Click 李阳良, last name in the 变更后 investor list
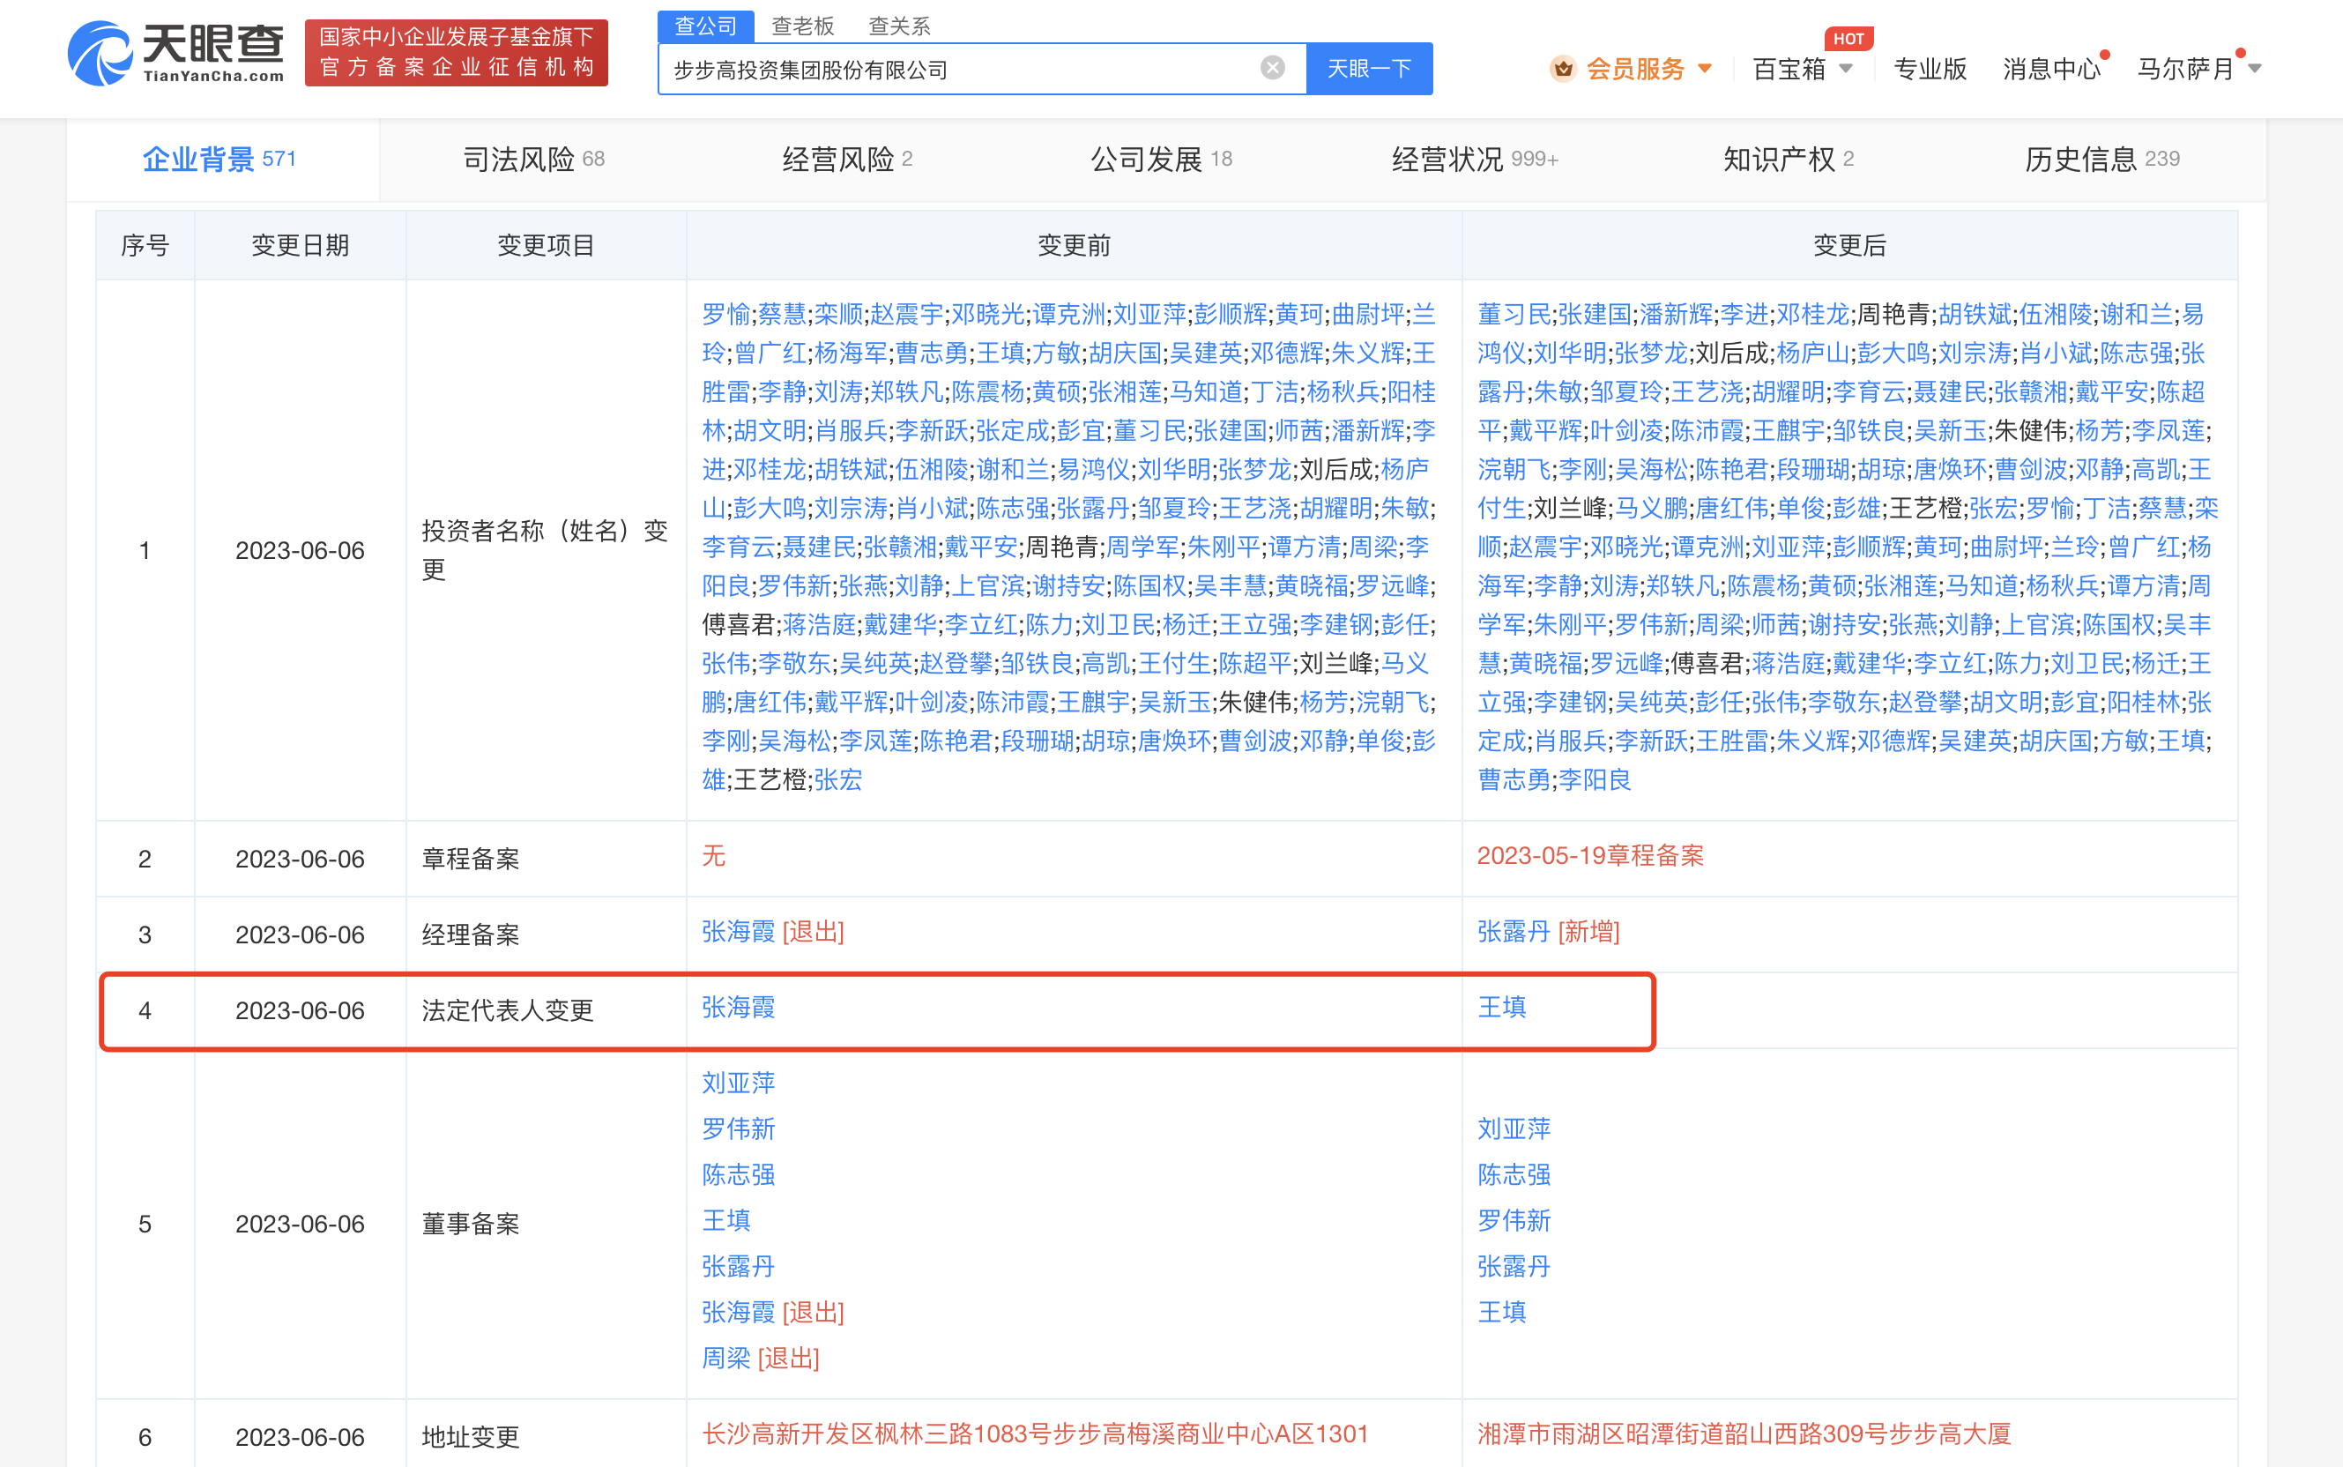The image size is (2343, 1467). coord(1595,780)
